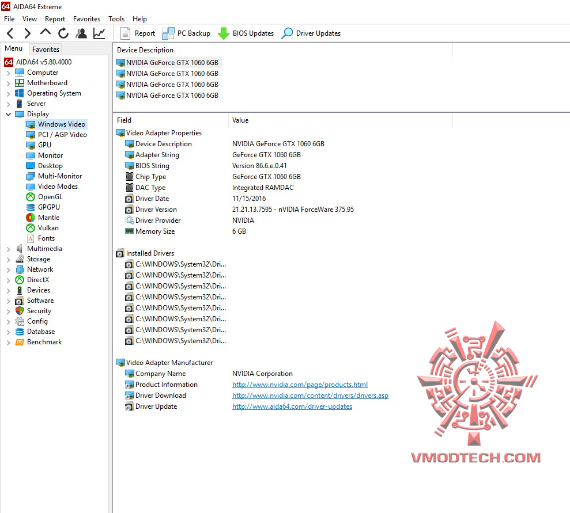
Task: Expand the Motherboard tree node
Action: click(9, 83)
